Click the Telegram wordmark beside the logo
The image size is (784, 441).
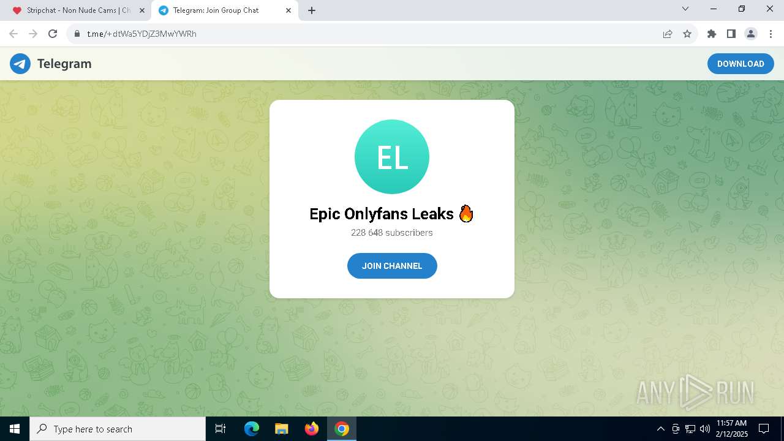tap(64, 64)
